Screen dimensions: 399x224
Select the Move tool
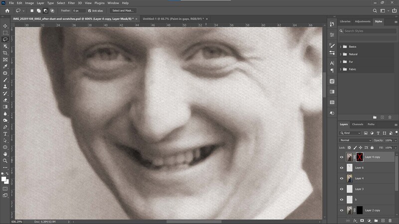coord(5,26)
